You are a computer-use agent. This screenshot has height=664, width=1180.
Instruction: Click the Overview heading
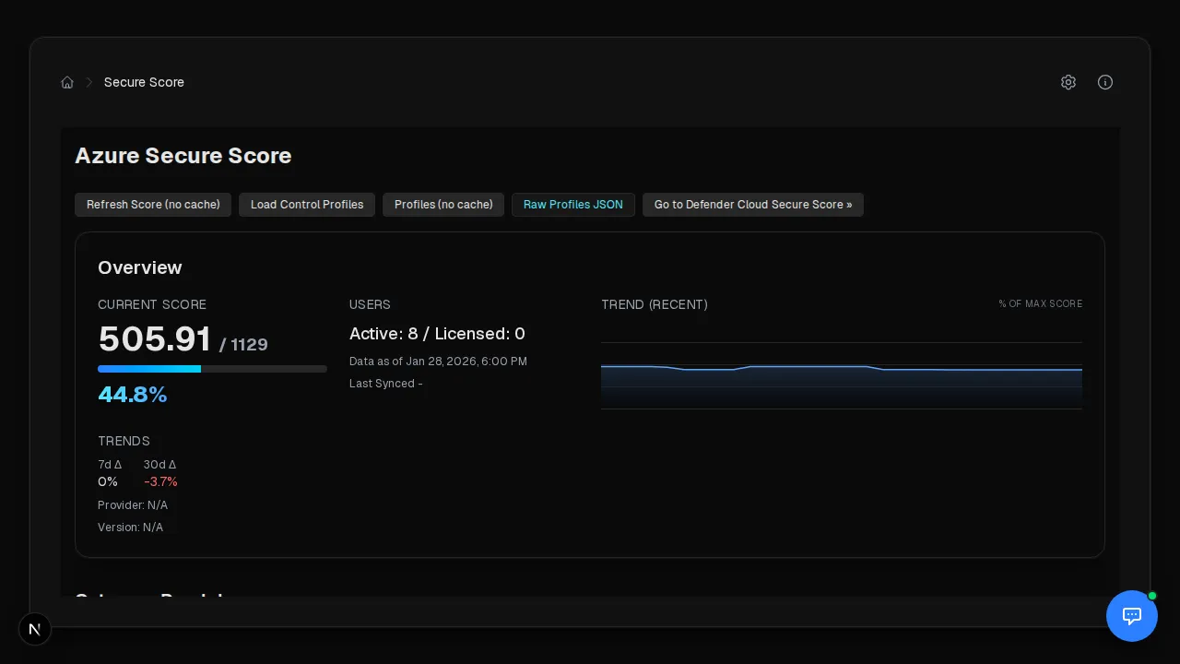(x=140, y=267)
